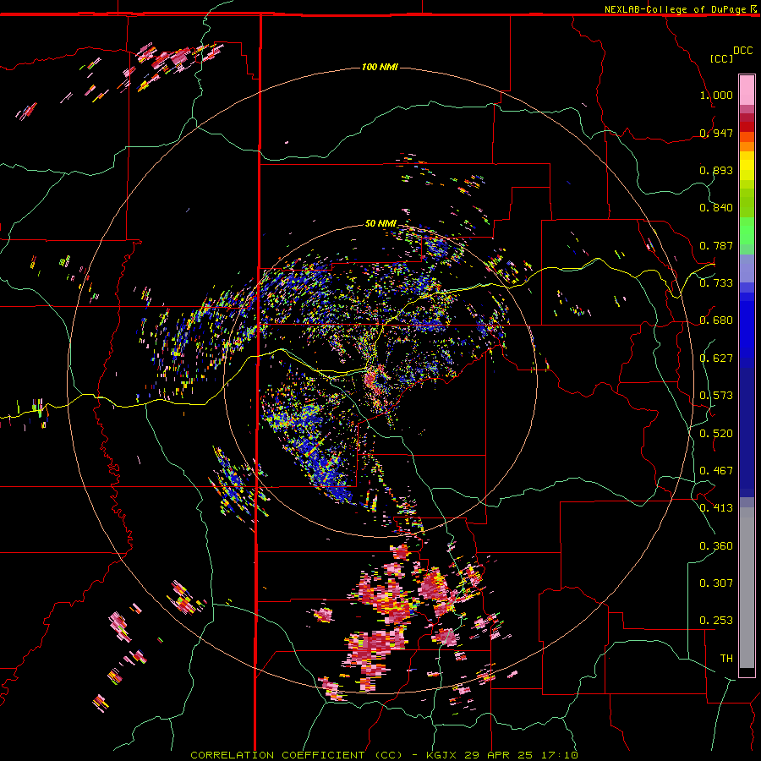Select the 0.787 legend value
The image size is (761, 761).
pyautogui.click(x=716, y=245)
